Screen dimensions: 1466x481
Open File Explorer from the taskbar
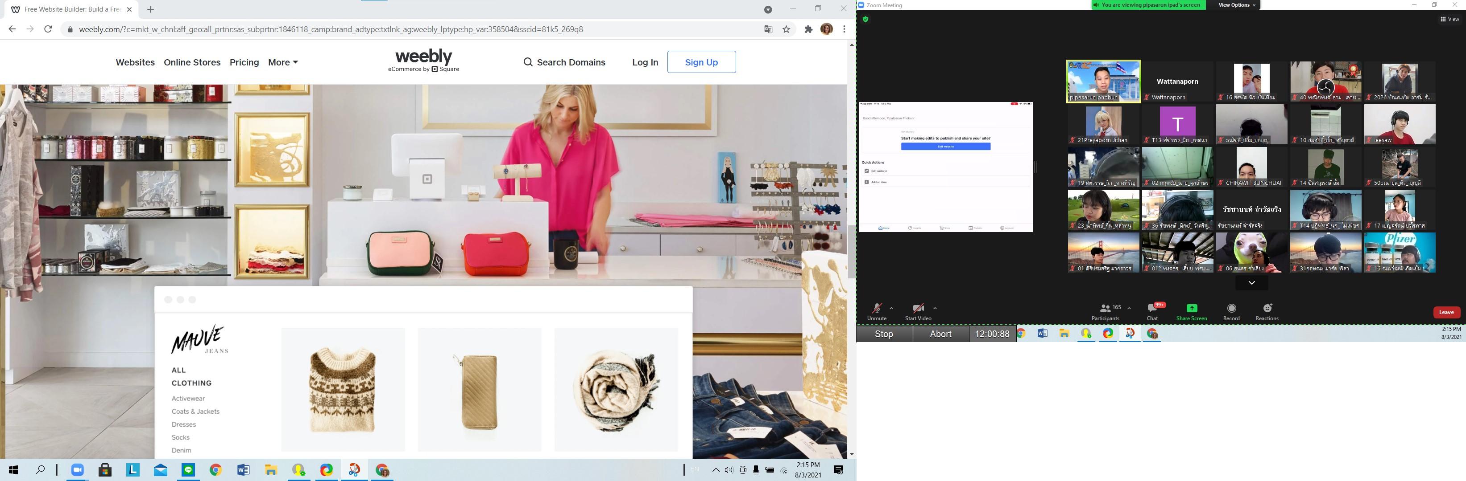click(x=271, y=469)
